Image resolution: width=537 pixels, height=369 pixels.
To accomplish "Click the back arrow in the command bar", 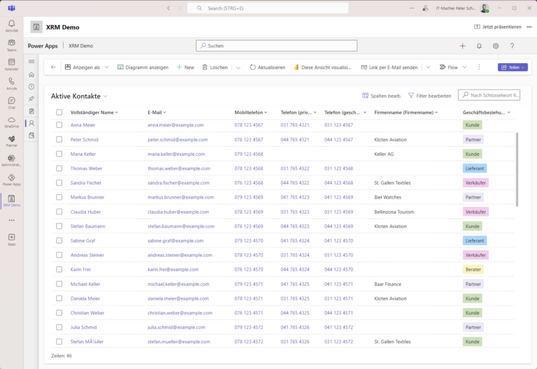I will [x=54, y=68].
